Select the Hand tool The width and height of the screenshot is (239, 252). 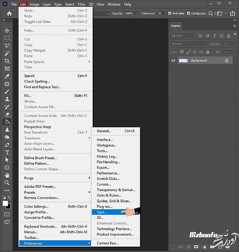(x=7, y=175)
